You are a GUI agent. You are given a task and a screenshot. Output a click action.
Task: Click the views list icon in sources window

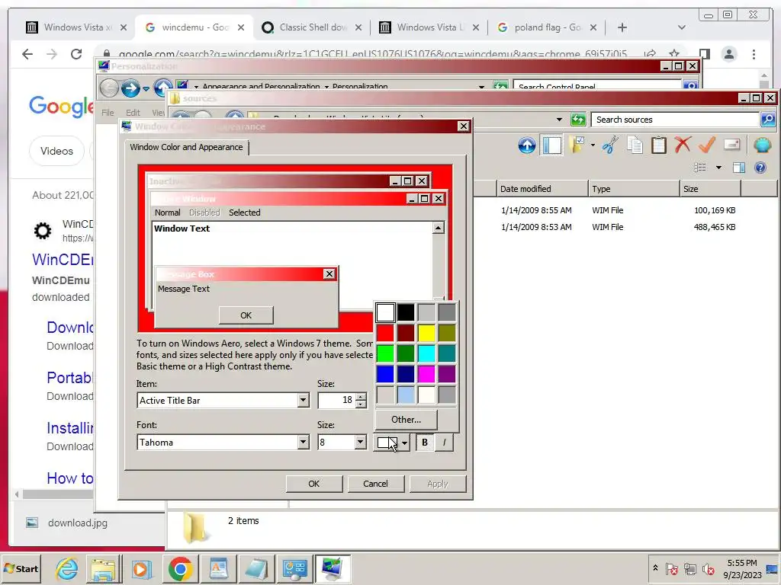(x=700, y=168)
